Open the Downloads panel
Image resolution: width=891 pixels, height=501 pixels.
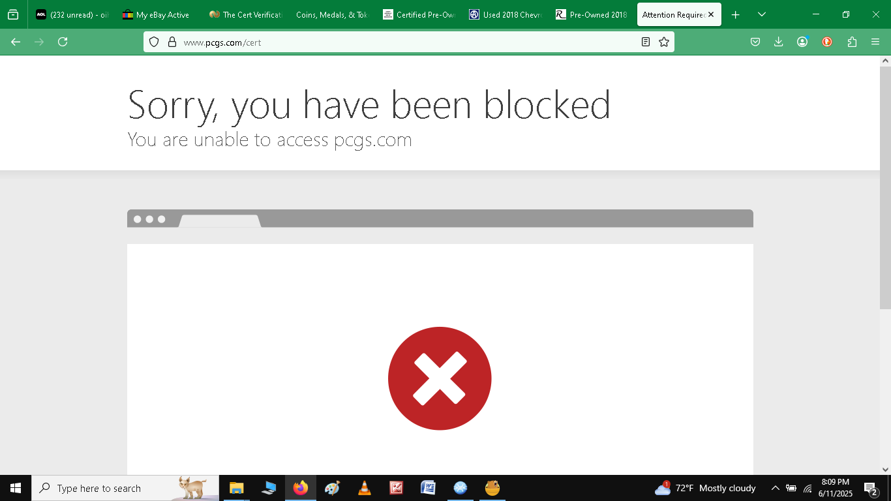click(x=779, y=42)
